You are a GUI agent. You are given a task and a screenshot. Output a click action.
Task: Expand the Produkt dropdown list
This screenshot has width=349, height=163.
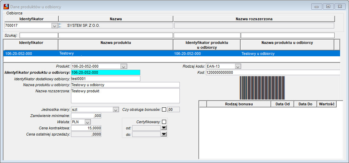coord(124,66)
